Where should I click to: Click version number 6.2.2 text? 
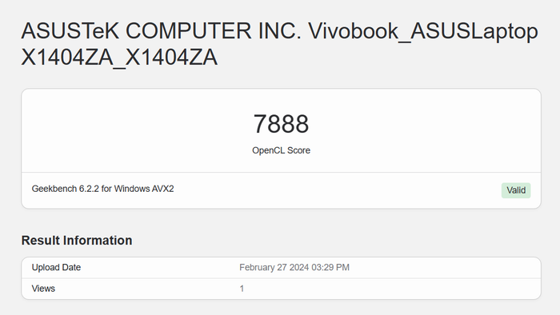pos(89,189)
